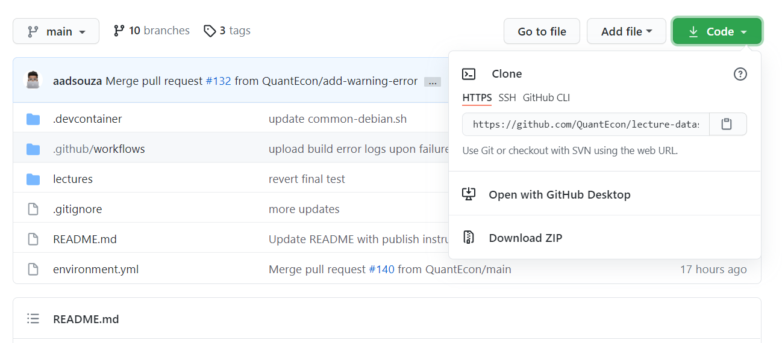Select the HTTPS clone tab
Viewport: 782px width, 343px height.
(477, 97)
